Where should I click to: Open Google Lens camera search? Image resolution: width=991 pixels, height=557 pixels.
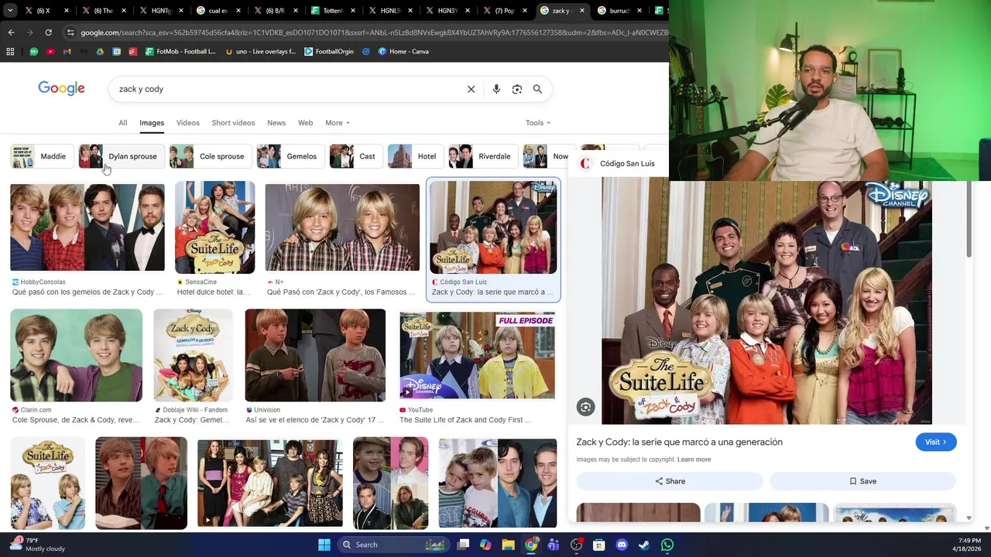[x=516, y=89]
